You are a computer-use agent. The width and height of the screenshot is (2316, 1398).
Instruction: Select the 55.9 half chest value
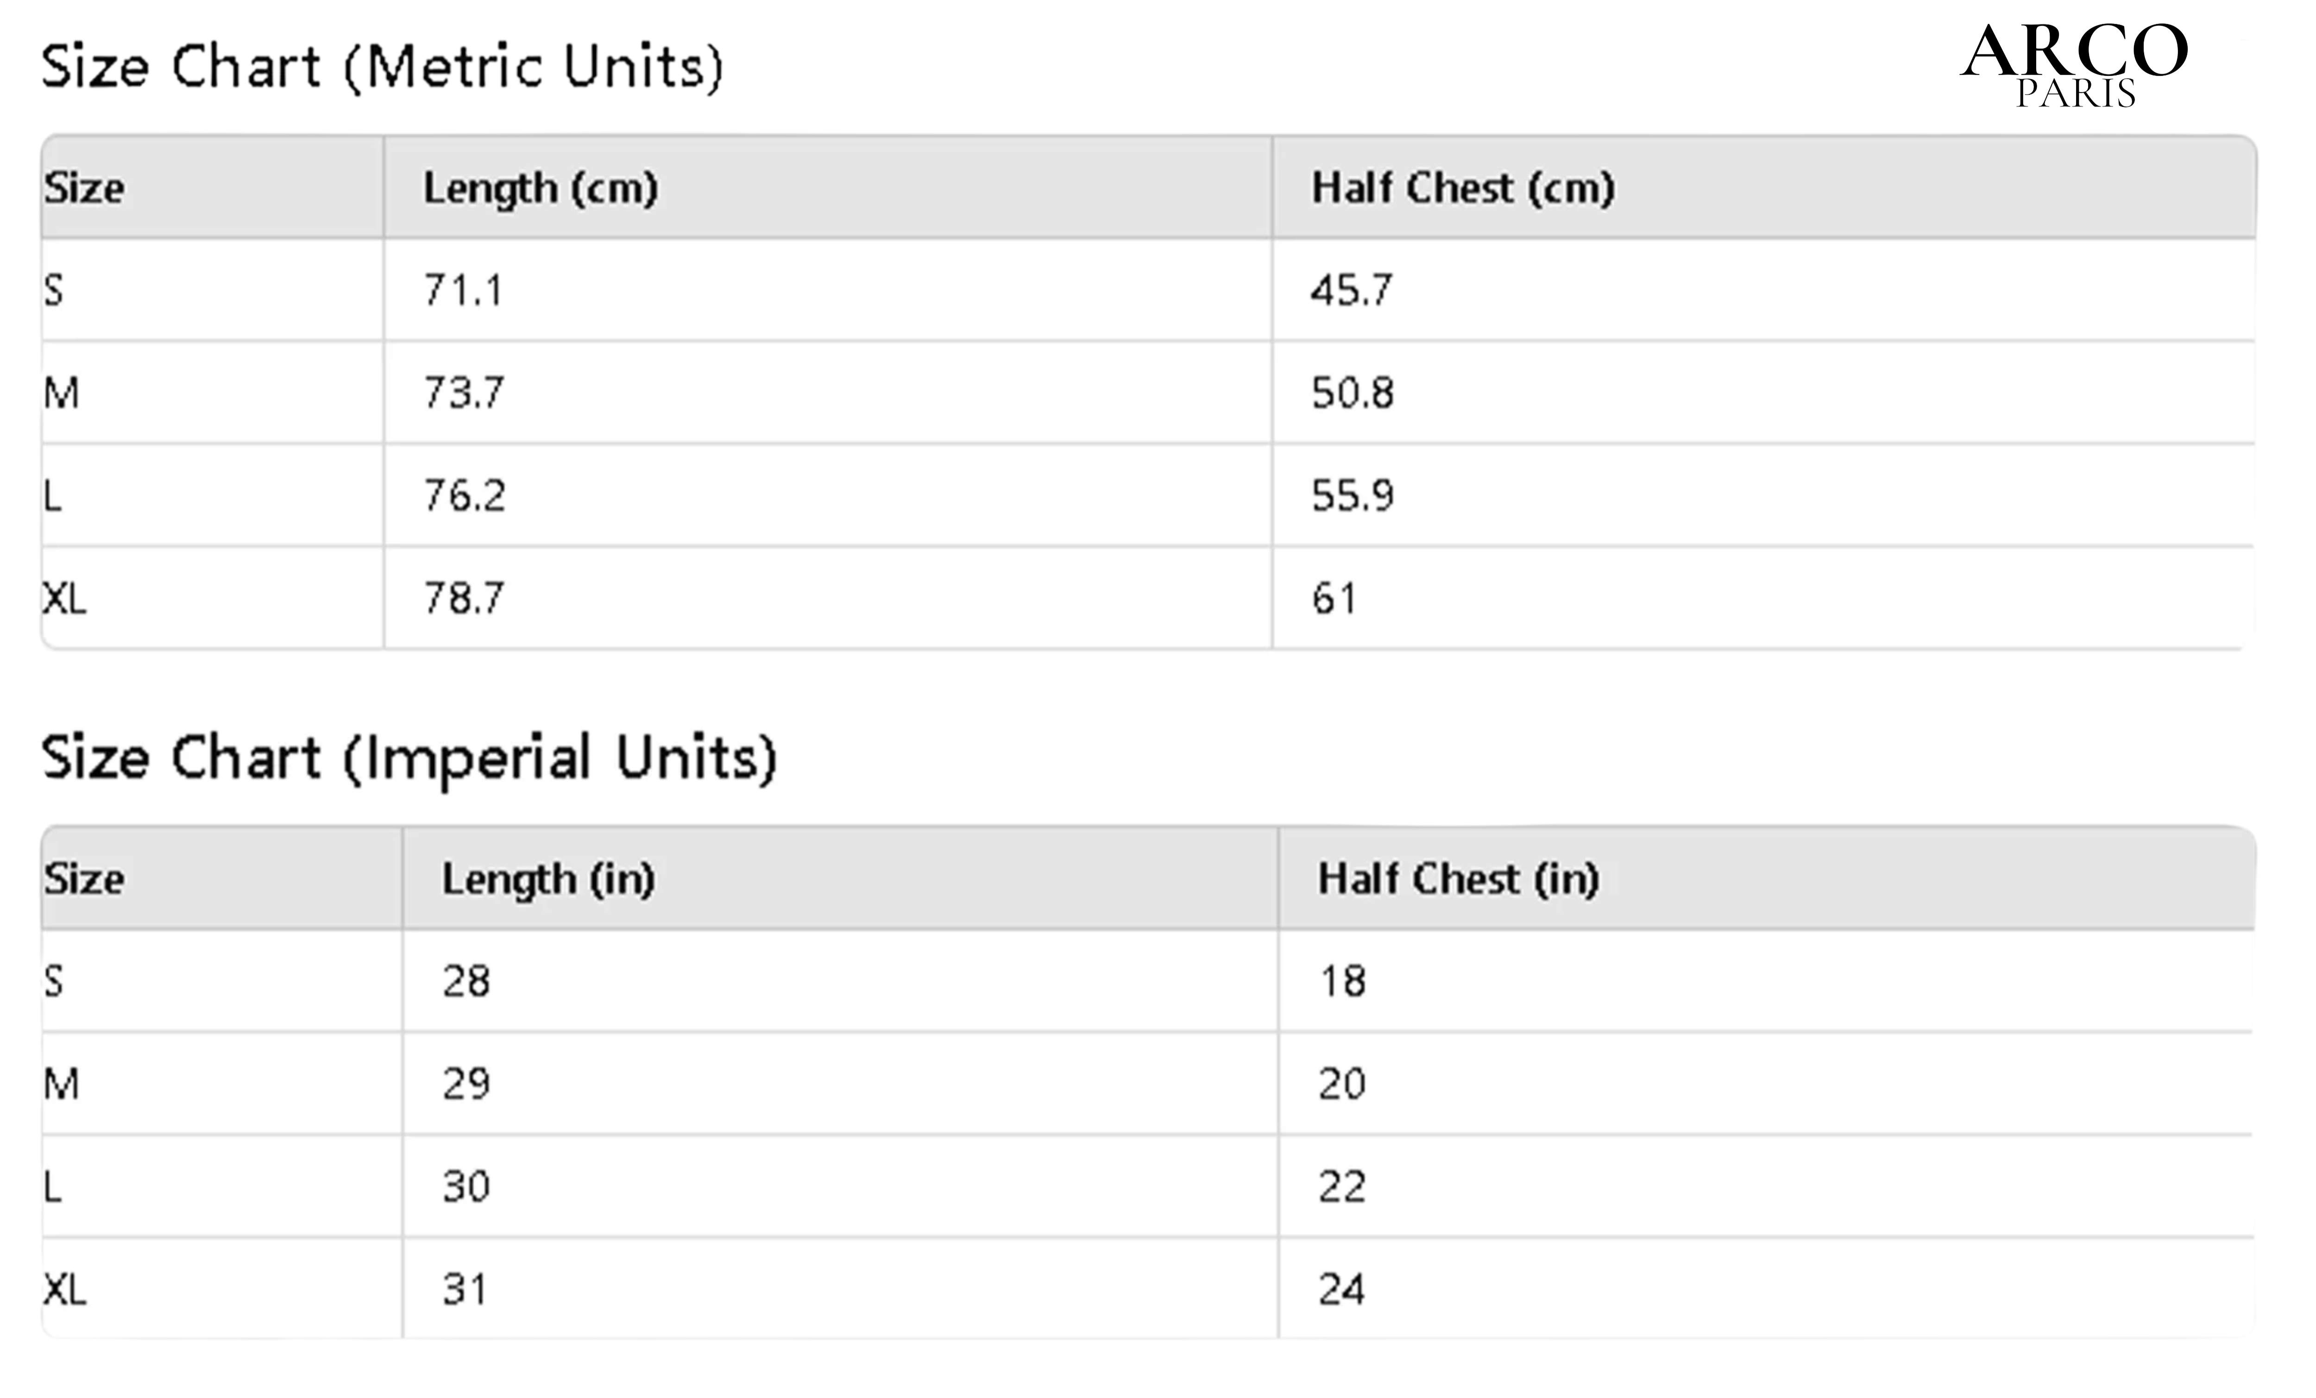[x=1353, y=495]
